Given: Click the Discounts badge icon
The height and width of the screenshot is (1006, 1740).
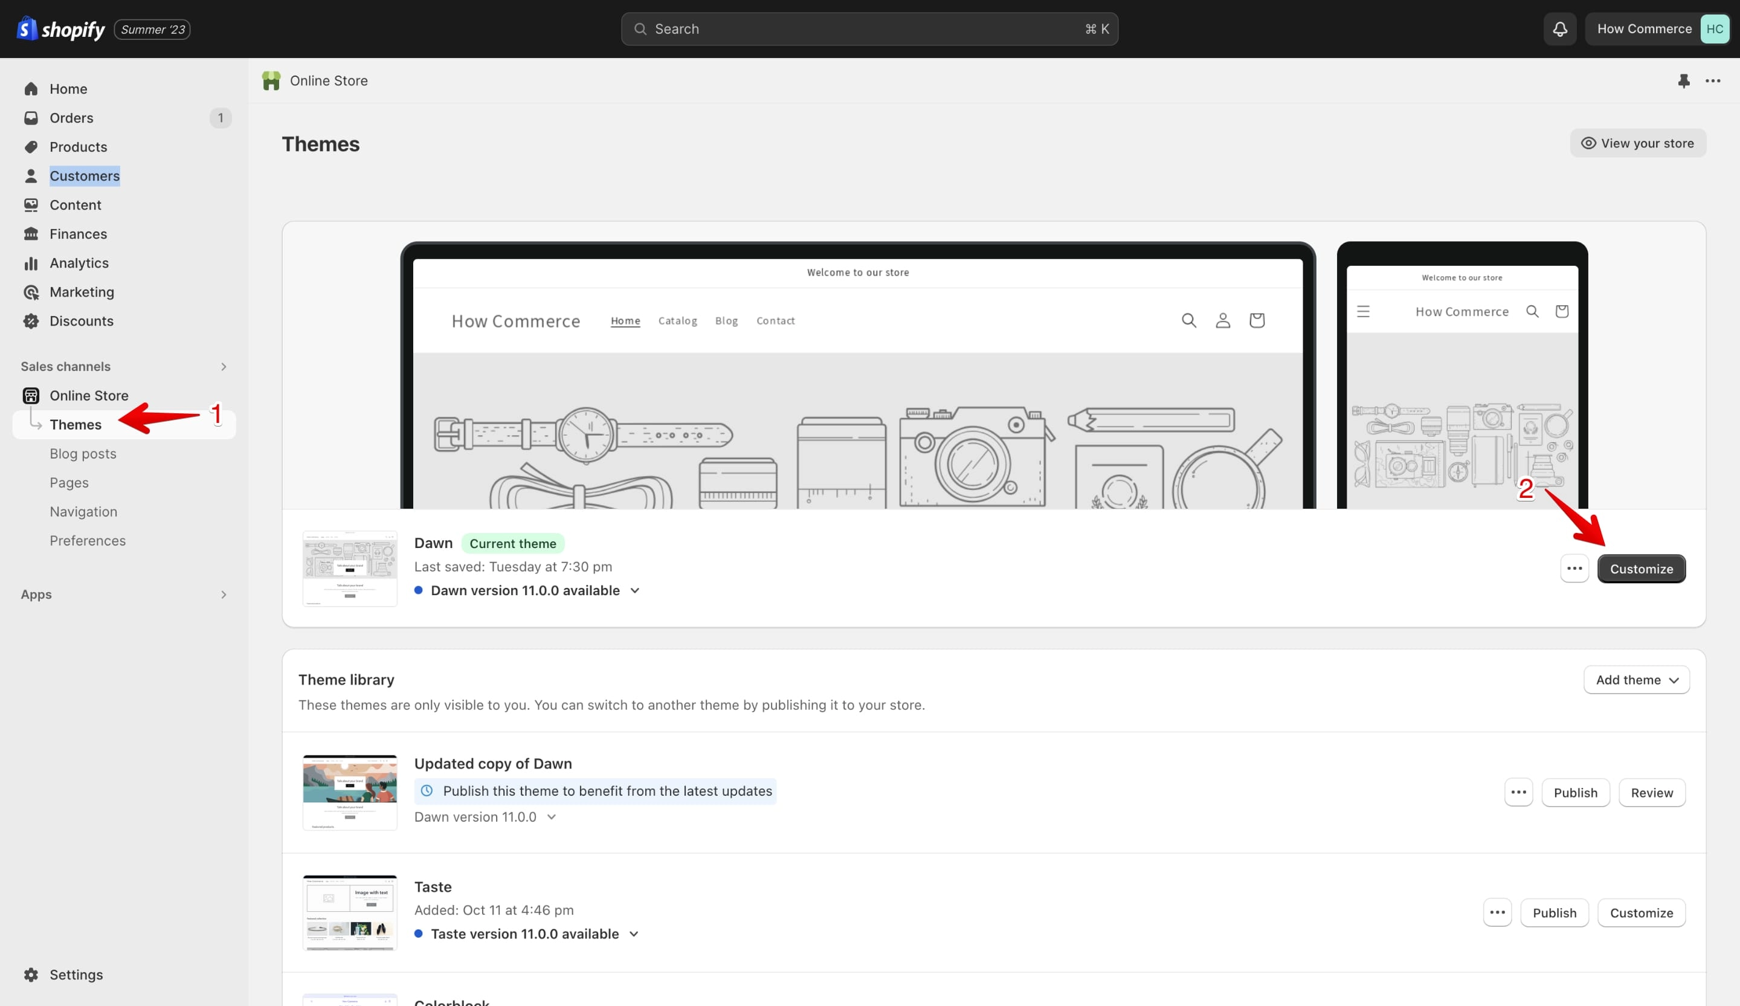Looking at the screenshot, I should [x=31, y=321].
